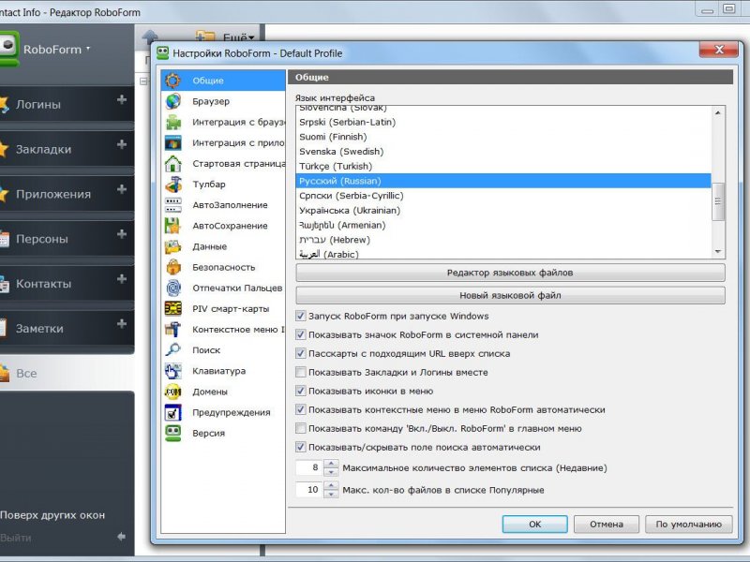Click the Поиск magnifier icon
Screen dimensions: 750x562
click(173, 349)
